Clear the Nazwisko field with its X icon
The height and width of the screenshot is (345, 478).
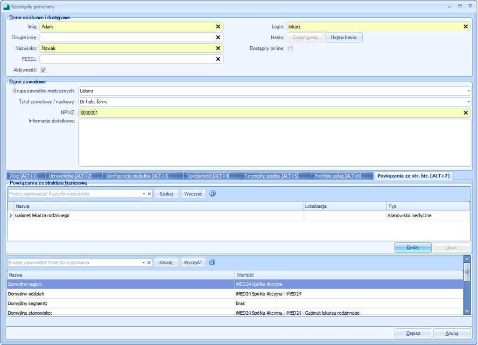click(218, 48)
